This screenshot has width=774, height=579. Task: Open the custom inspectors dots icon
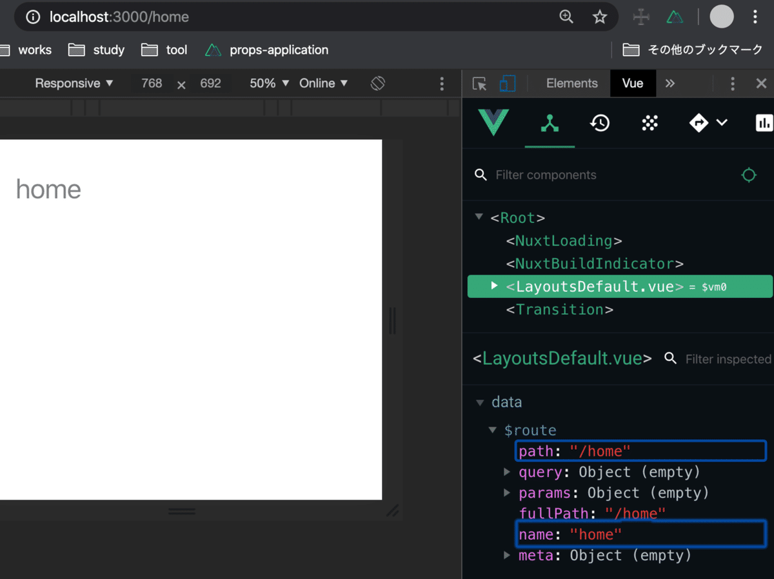click(649, 123)
